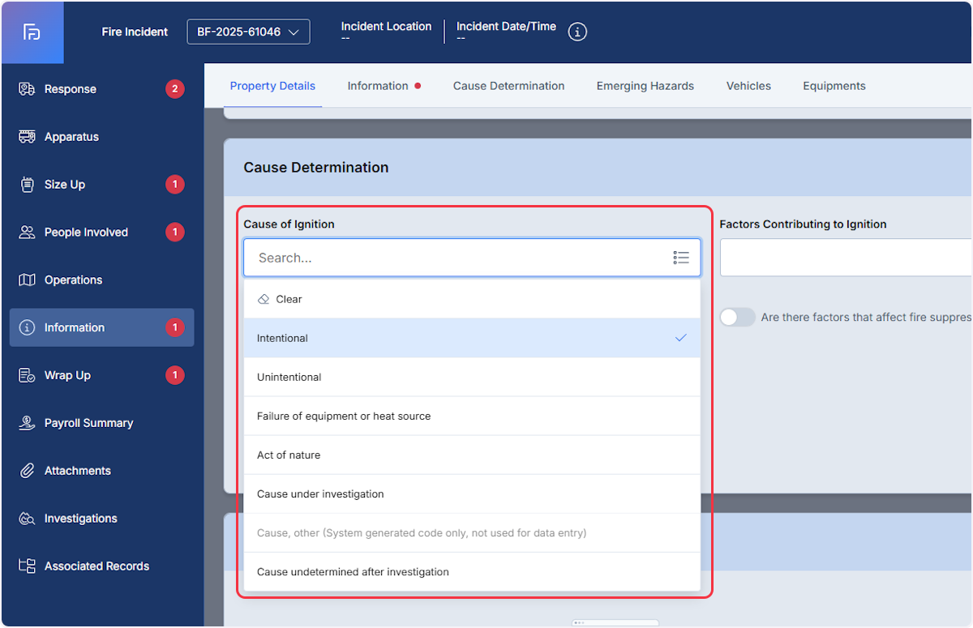Click the Response ambulance icon

coord(27,89)
